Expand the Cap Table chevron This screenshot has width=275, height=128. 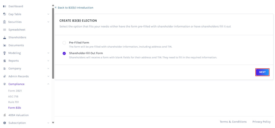click(x=48, y=14)
